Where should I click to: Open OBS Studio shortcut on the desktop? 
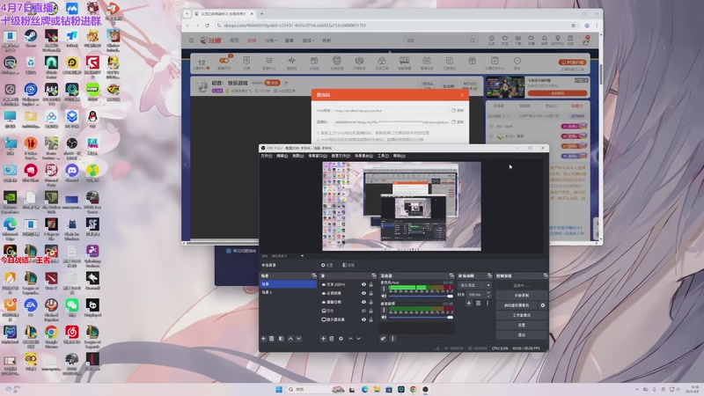(x=72, y=146)
